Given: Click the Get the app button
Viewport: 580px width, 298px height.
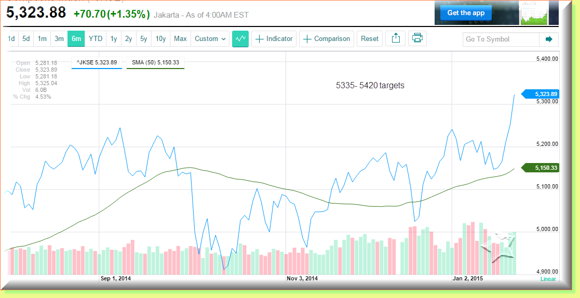Looking at the screenshot, I should click(x=466, y=13).
